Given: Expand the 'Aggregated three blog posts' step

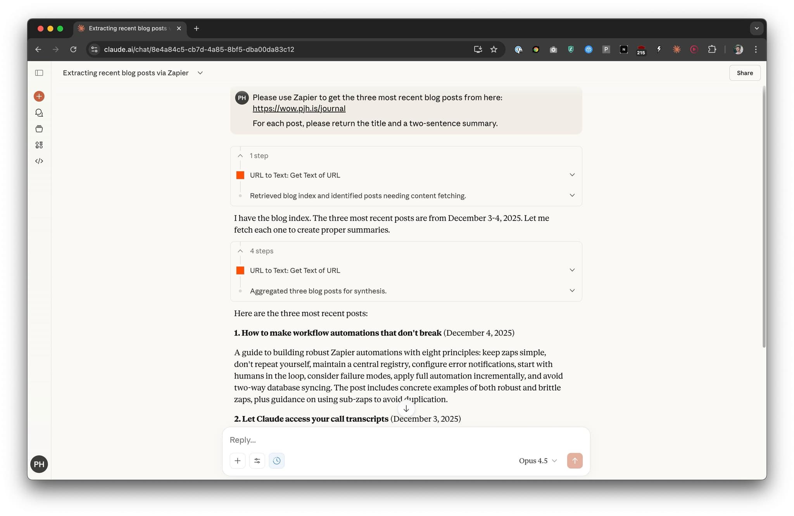Looking at the screenshot, I should (572, 291).
